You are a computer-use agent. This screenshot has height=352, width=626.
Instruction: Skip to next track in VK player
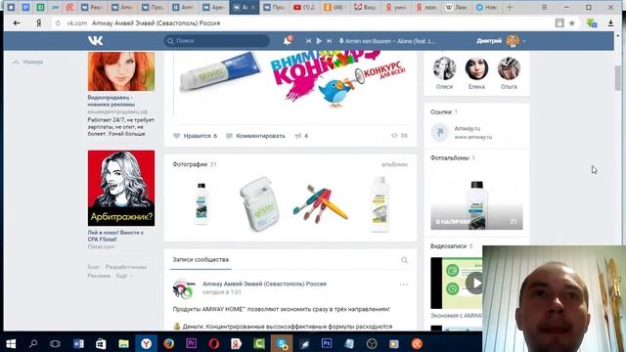(x=330, y=41)
